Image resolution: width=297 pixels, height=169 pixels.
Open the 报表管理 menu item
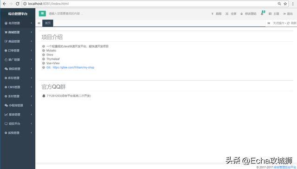click(18, 114)
